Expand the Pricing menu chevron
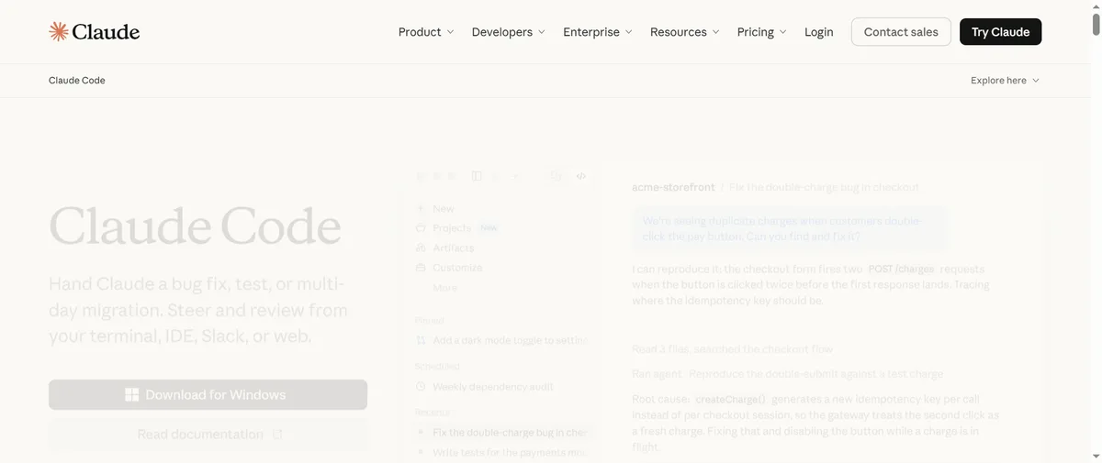The width and height of the screenshot is (1102, 463). point(782,32)
